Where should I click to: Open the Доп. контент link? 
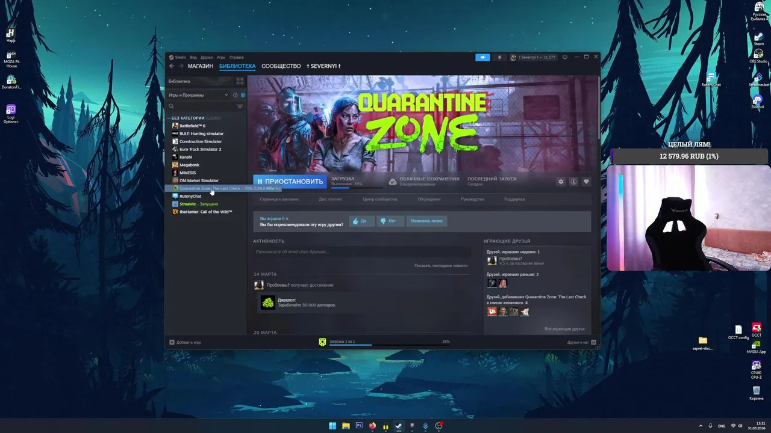pos(331,199)
